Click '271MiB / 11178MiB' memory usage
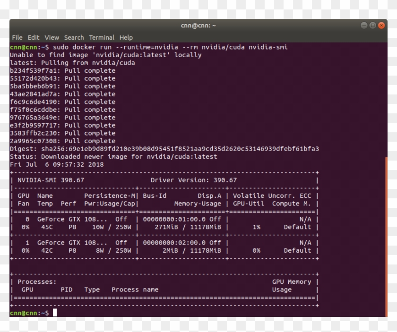 pyautogui.click(x=188, y=227)
